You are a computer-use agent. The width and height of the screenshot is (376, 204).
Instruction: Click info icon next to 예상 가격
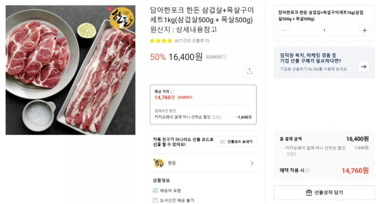(172, 91)
